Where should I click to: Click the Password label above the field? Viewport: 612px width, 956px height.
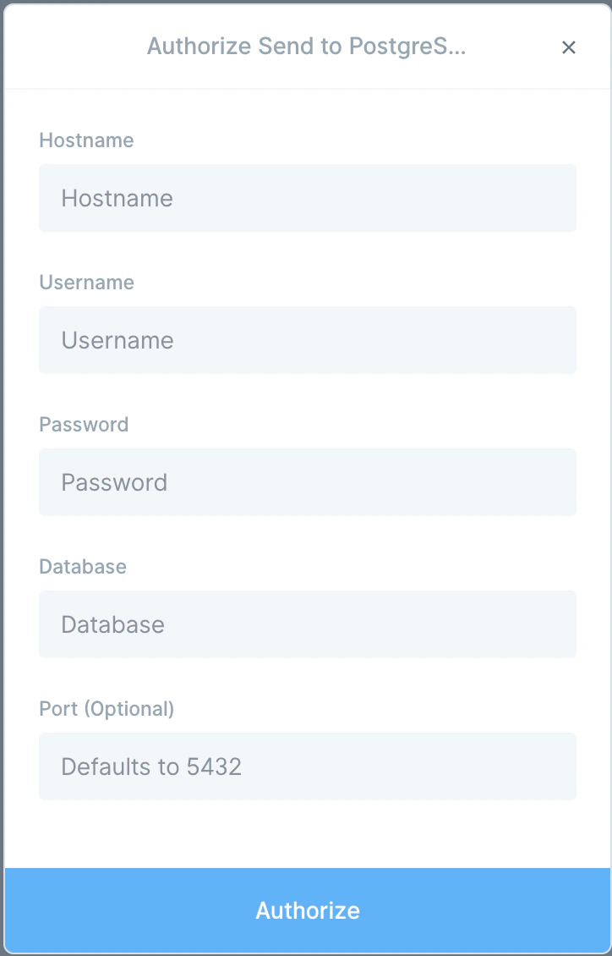tap(84, 425)
